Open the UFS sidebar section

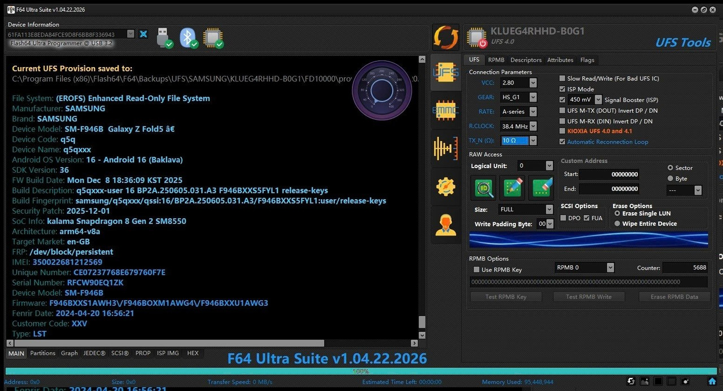tap(446, 72)
